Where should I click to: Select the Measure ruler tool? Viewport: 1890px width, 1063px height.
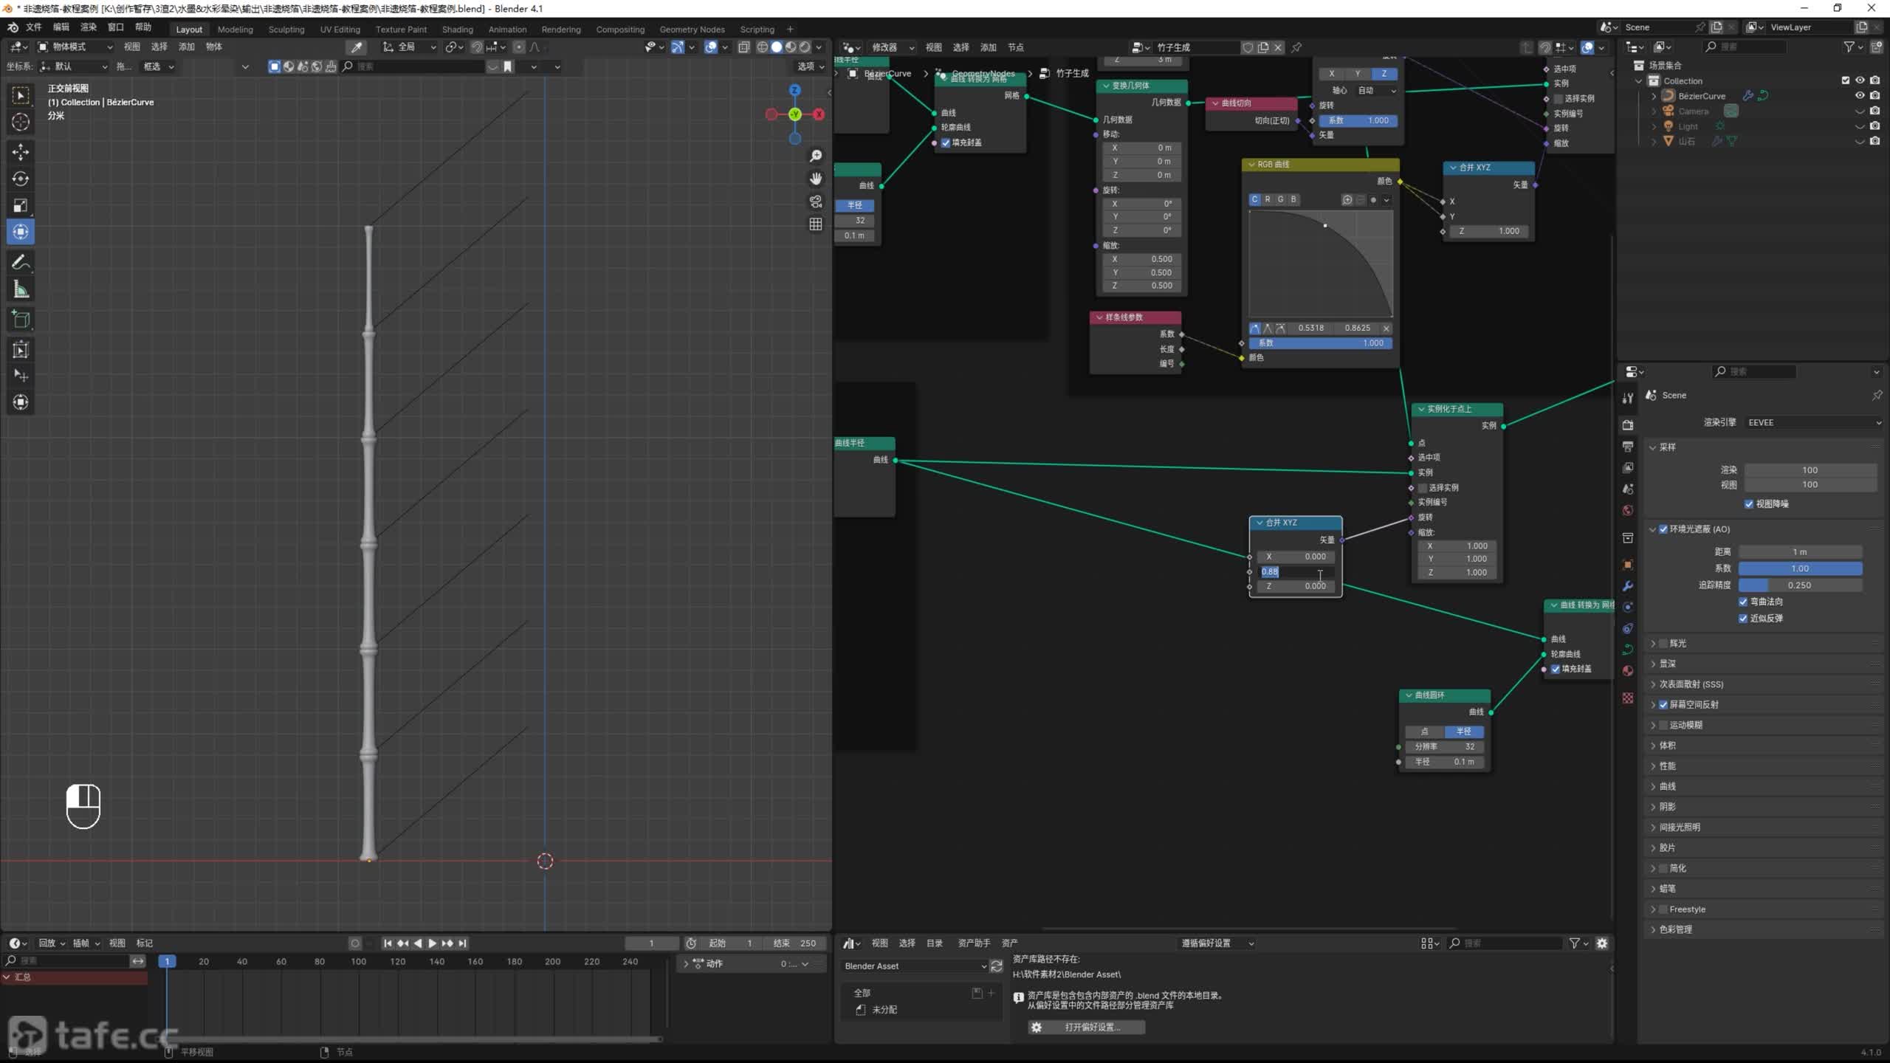click(x=21, y=290)
